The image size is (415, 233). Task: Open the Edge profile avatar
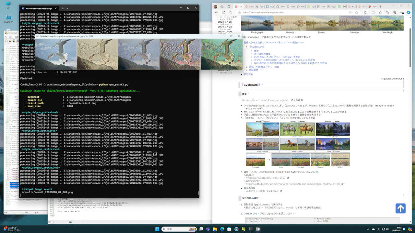(215, 6)
